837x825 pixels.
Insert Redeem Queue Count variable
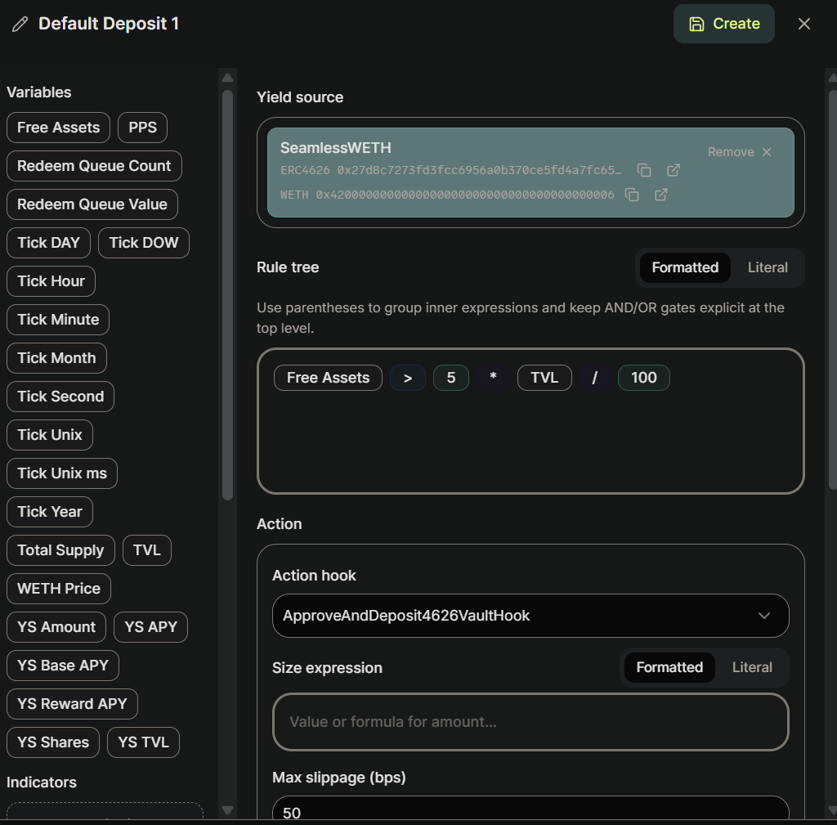pyautogui.click(x=94, y=166)
